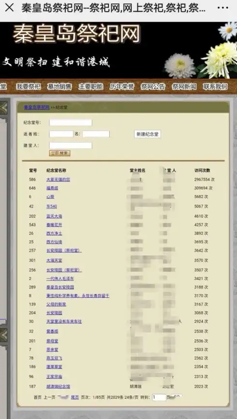Open the 胡清瑞纪念馆 memorial link

point(58,386)
